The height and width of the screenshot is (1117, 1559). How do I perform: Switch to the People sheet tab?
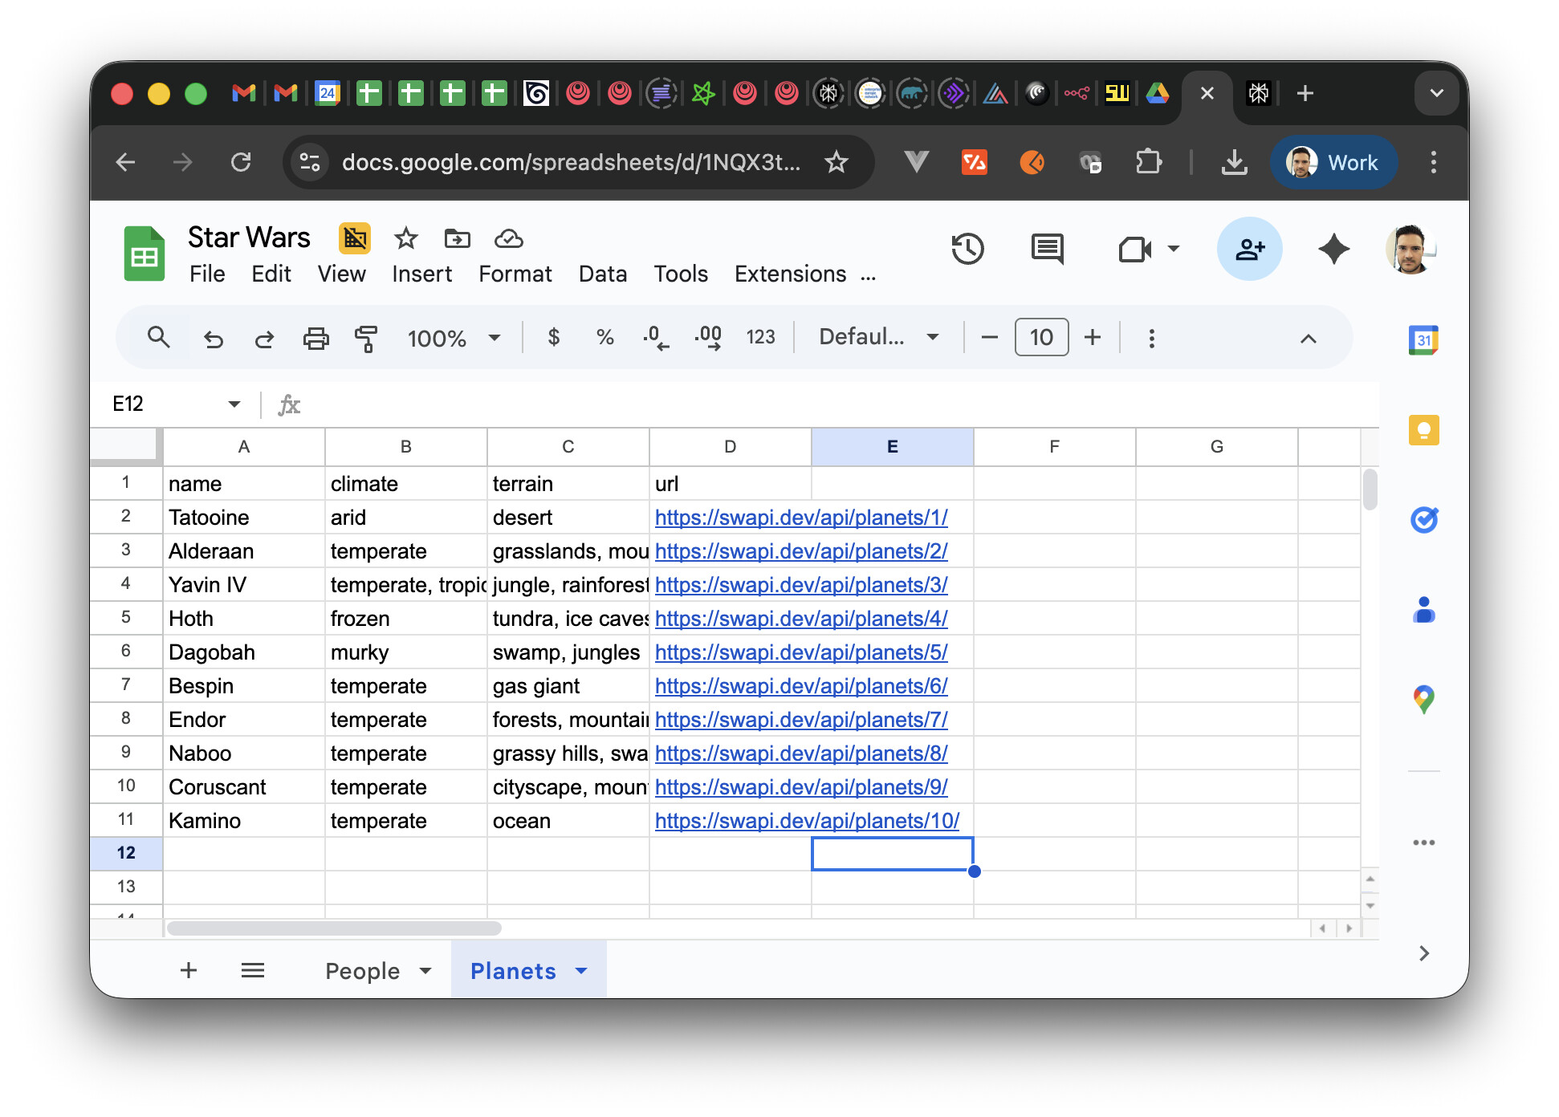coord(362,971)
